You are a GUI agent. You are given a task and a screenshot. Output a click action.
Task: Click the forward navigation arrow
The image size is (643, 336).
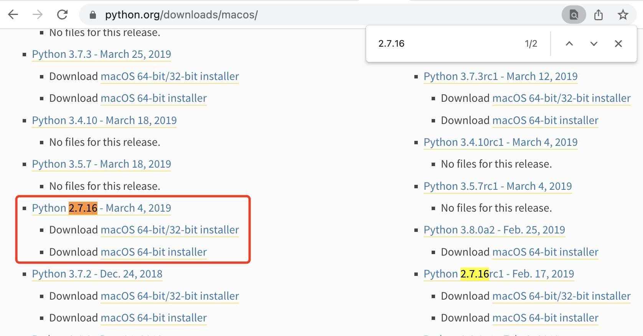point(37,14)
